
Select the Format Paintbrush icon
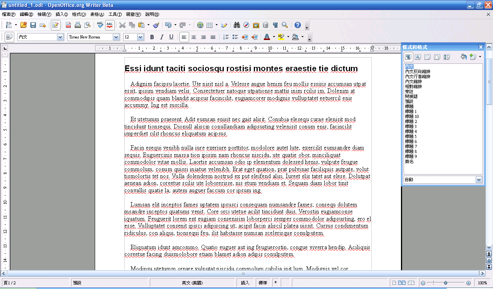pyautogui.click(x=156, y=25)
